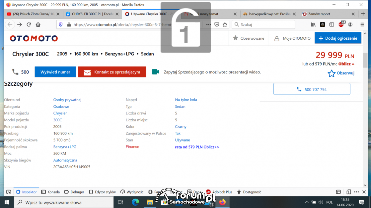Open the volume control in tray
The image size is (371, 208).
[321, 202]
